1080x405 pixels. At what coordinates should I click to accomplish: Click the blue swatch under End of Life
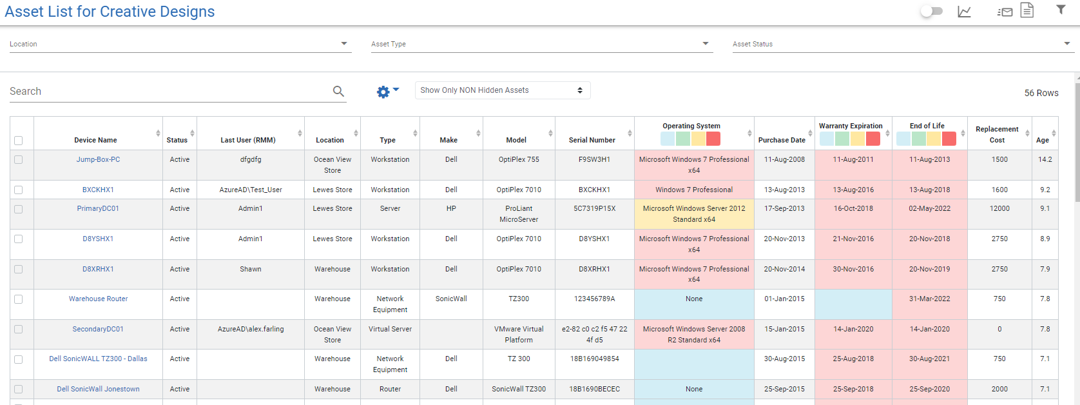pyautogui.click(x=903, y=139)
